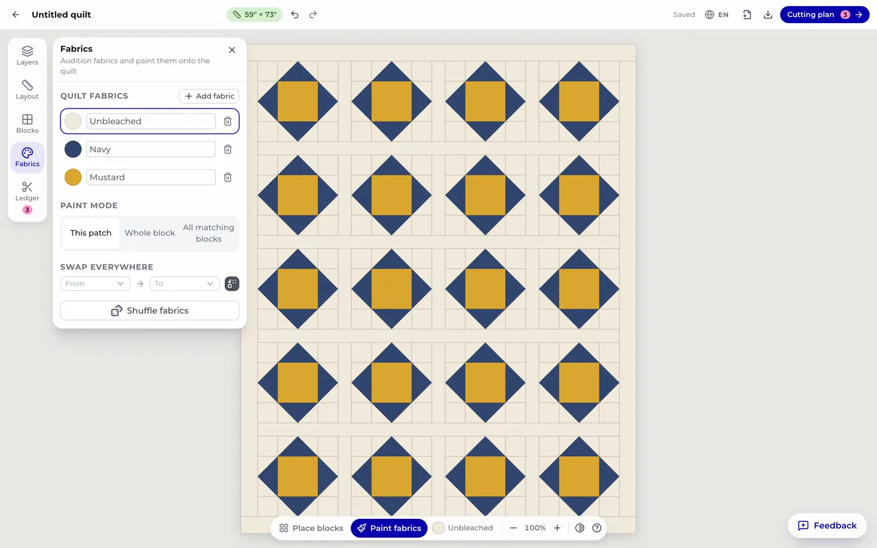Click the Untitled quilt title

click(62, 15)
